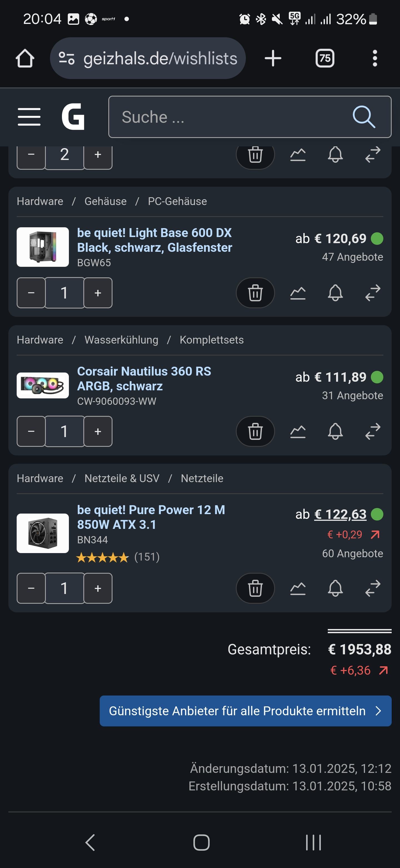Screen dimensions: 400x868
Task: Go to Wasserkühlung breadcrumb category
Action: point(121,340)
